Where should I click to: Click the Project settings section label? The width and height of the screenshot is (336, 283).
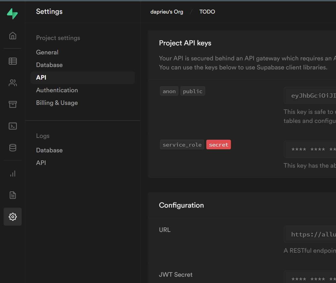tap(58, 38)
